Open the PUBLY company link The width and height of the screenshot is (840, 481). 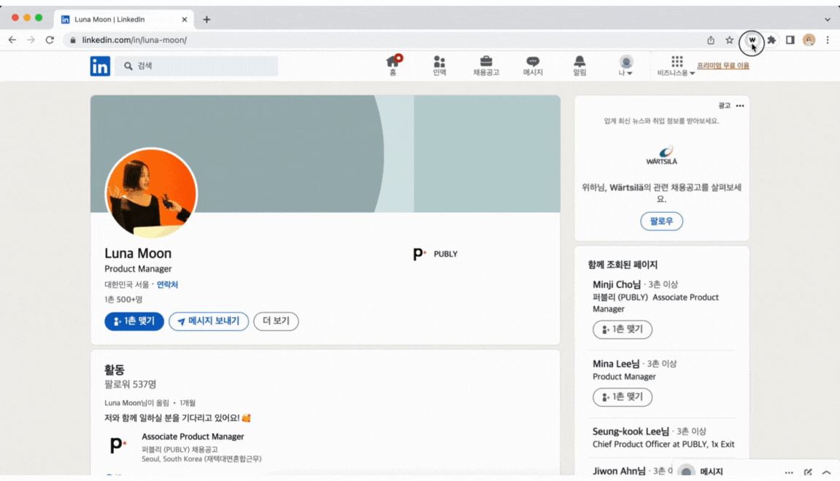pyautogui.click(x=436, y=254)
